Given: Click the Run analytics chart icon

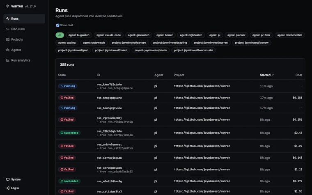Looking at the screenshot, I should point(8,60).
